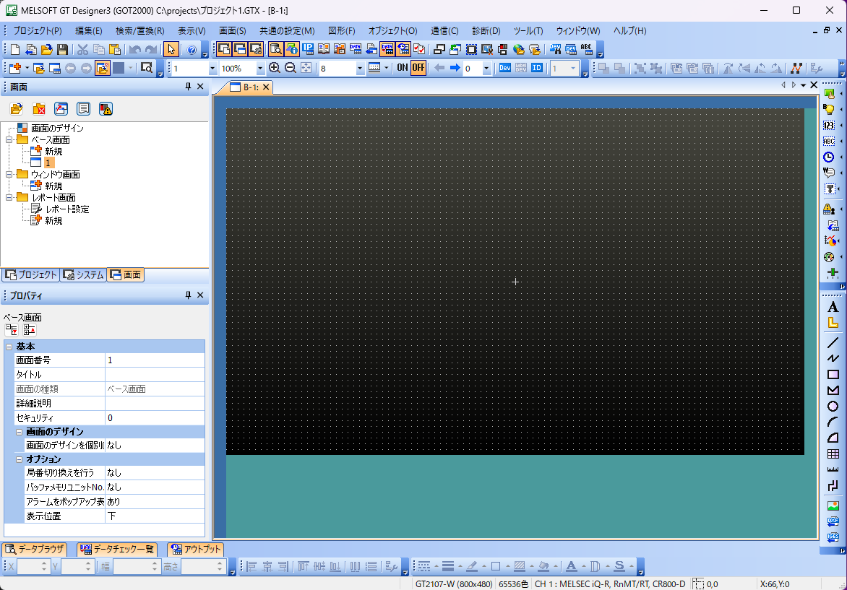Select the Rectangle drawing tool
847x590 pixels.
pyautogui.click(x=832, y=374)
